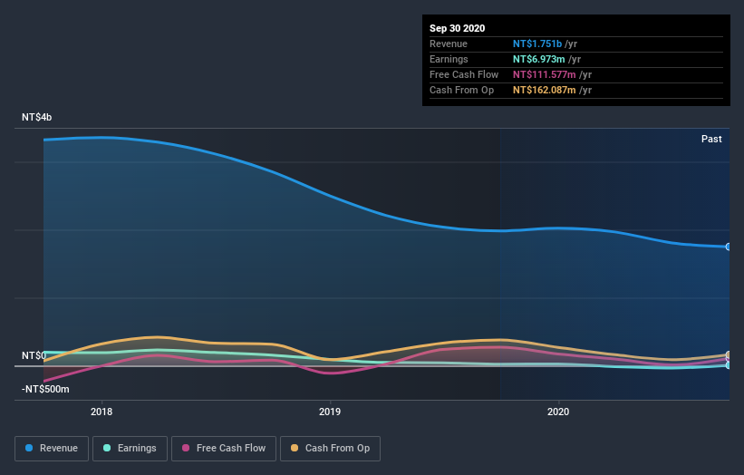
Task: Click the NT$4b y-axis label
Action: (x=36, y=117)
